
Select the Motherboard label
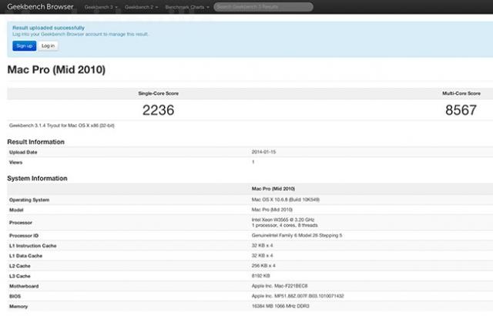pyautogui.click(x=24, y=286)
